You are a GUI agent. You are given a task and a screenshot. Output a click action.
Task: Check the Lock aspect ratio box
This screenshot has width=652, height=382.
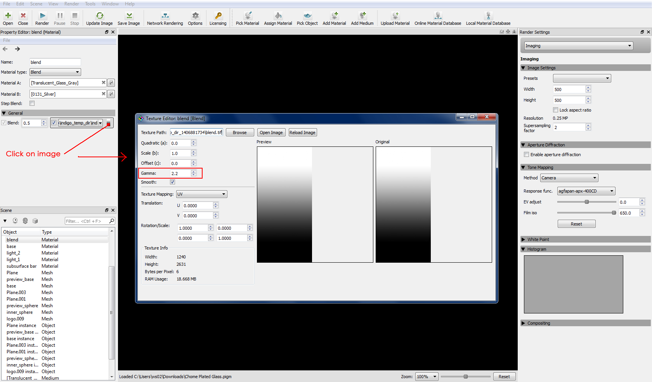pyautogui.click(x=555, y=110)
